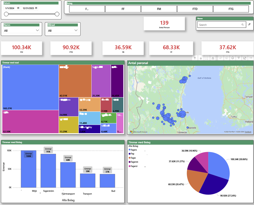The height and width of the screenshot is (205, 254).
Task: Select the FM Bolag slicer button
Action: point(159,9)
